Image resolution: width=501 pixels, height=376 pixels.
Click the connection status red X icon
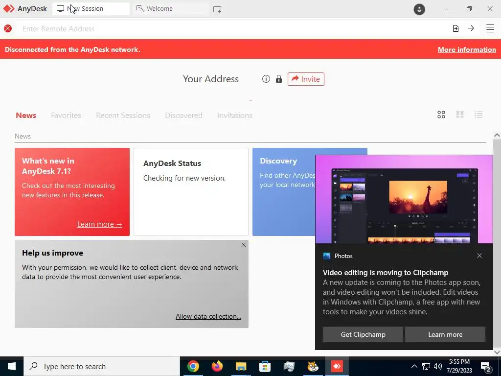[x=8, y=28]
